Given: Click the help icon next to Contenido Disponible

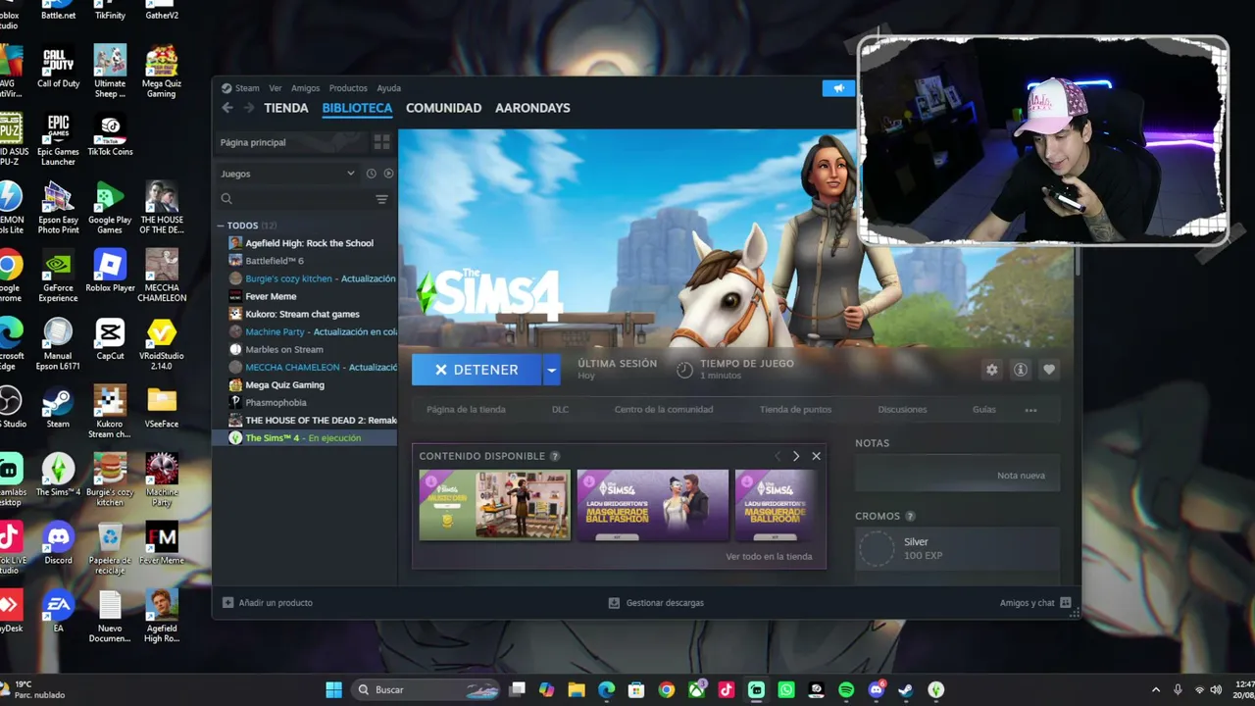Looking at the screenshot, I should point(555,456).
